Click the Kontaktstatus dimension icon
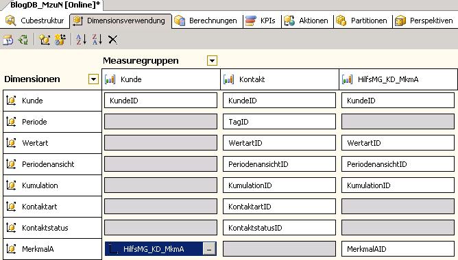 coord(11,228)
